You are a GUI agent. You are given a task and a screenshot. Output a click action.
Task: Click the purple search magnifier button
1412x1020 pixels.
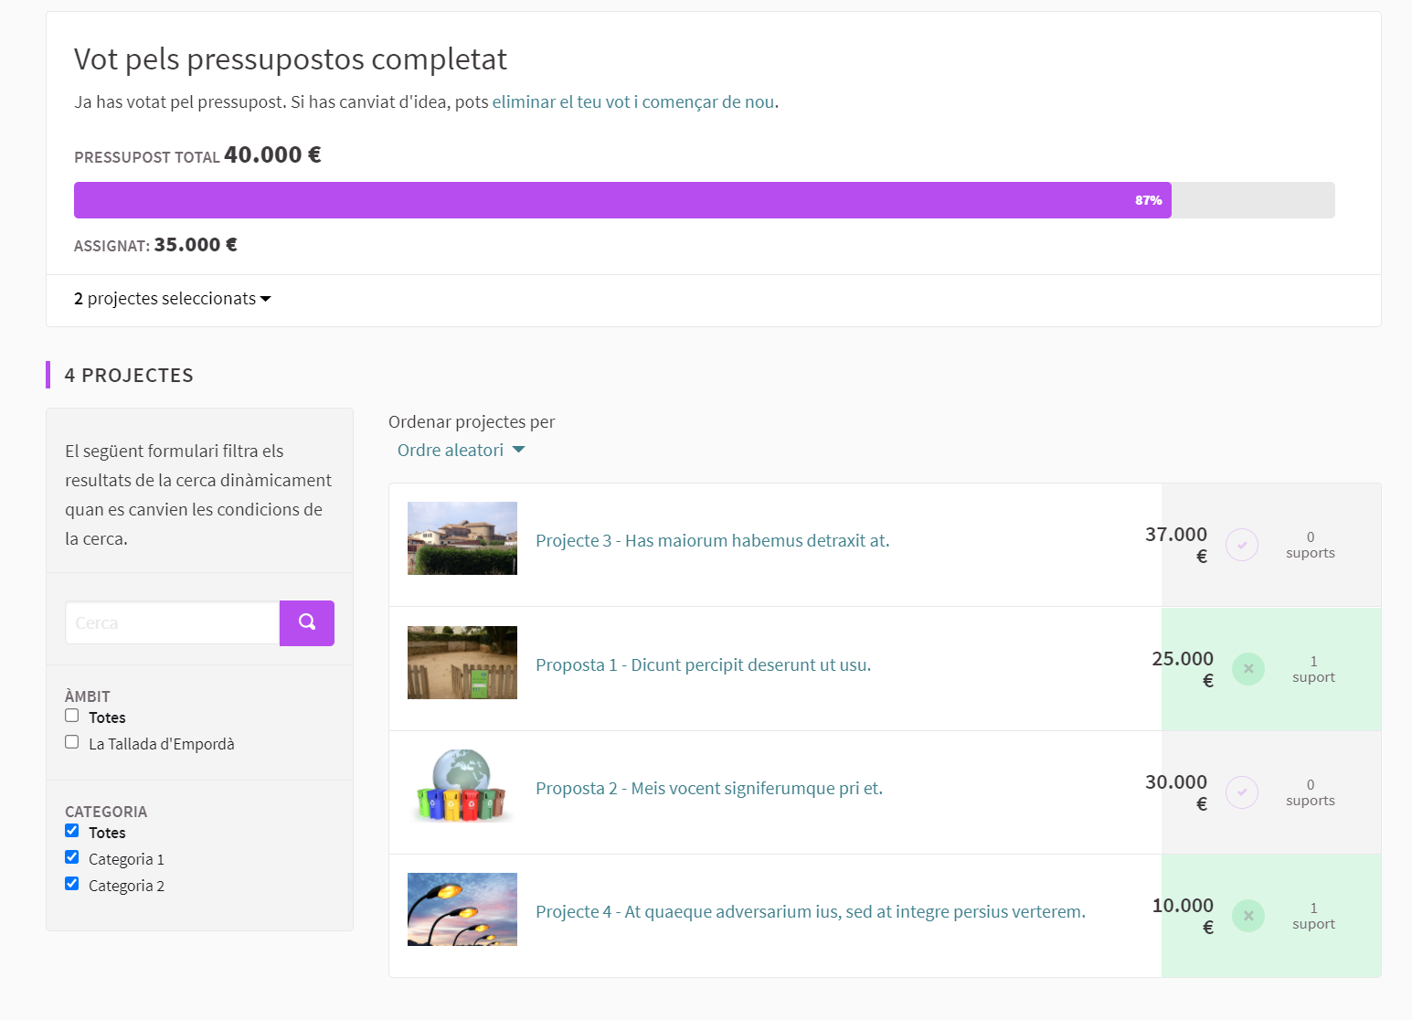tap(307, 623)
